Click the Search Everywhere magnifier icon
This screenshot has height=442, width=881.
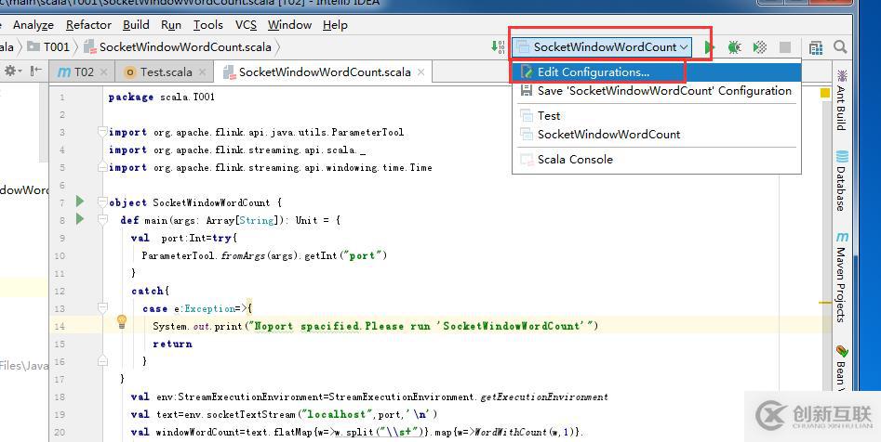pos(840,47)
